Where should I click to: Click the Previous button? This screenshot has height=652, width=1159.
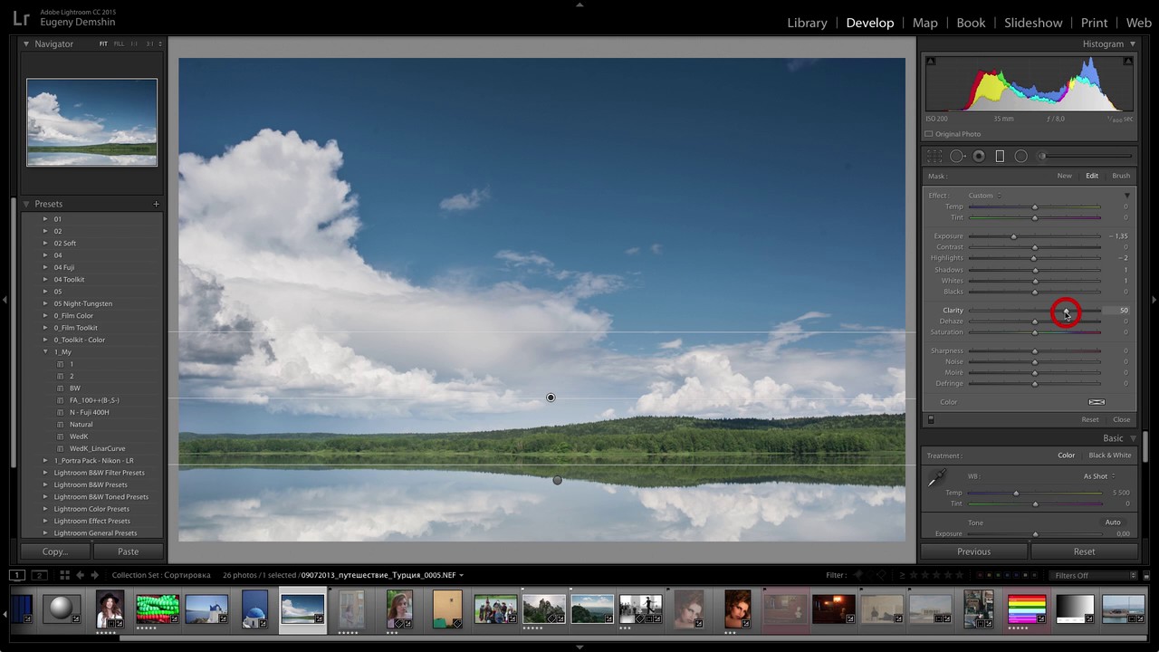(973, 551)
